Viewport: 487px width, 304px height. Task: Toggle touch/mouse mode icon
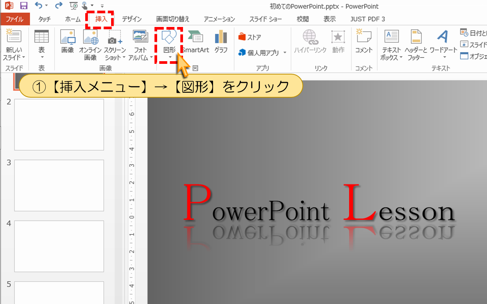(84, 6)
